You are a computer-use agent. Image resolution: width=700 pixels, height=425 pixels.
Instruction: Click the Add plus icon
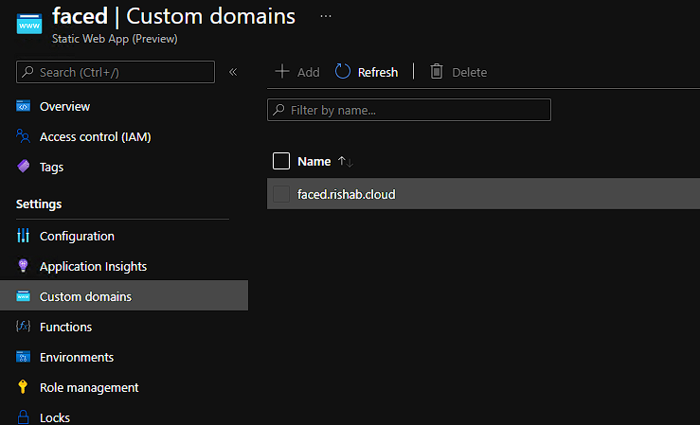(x=282, y=71)
